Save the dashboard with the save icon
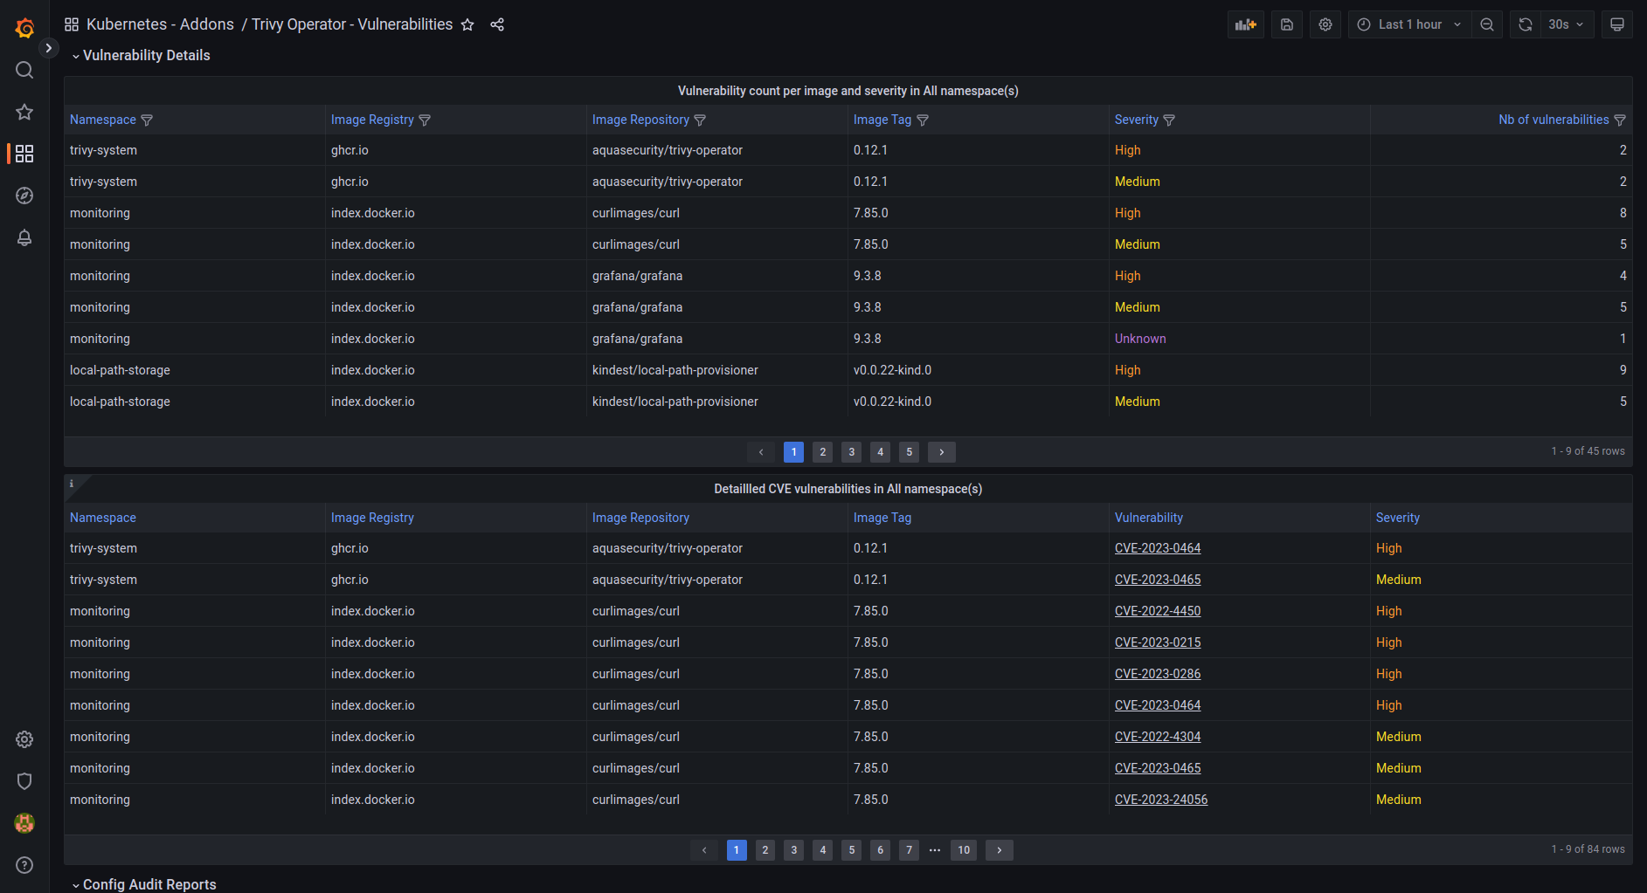1647x893 pixels. click(x=1287, y=24)
